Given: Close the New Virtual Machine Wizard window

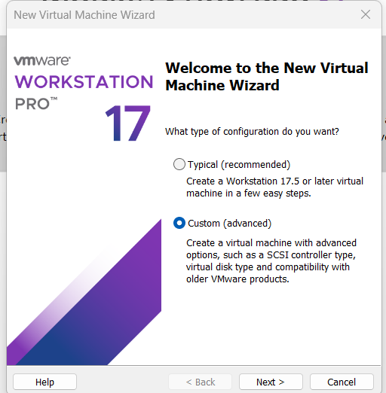Looking at the screenshot, I should coord(366,14).
